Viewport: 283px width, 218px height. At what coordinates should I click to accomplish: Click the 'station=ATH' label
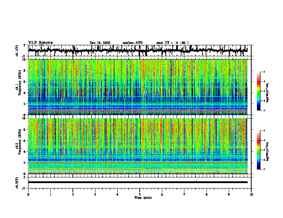pyautogui.click(x=133, y=43)
